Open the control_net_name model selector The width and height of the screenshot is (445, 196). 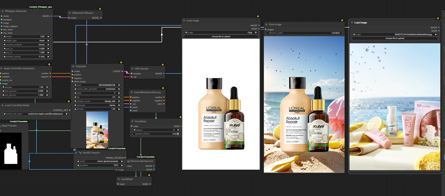(x=35, y=114)
